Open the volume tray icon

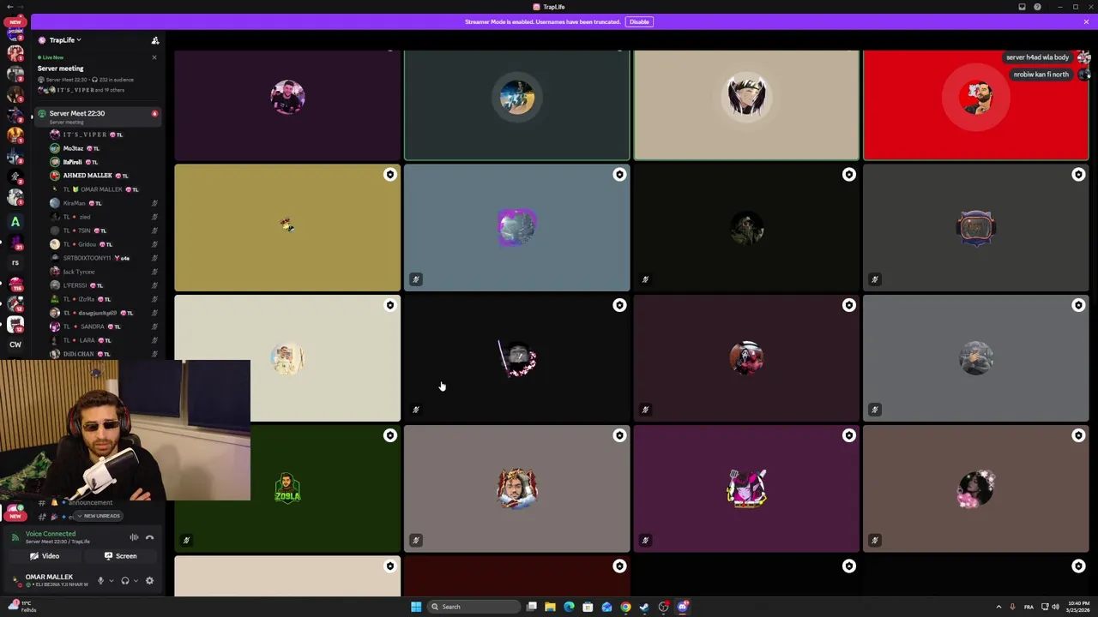(1055, 607)
